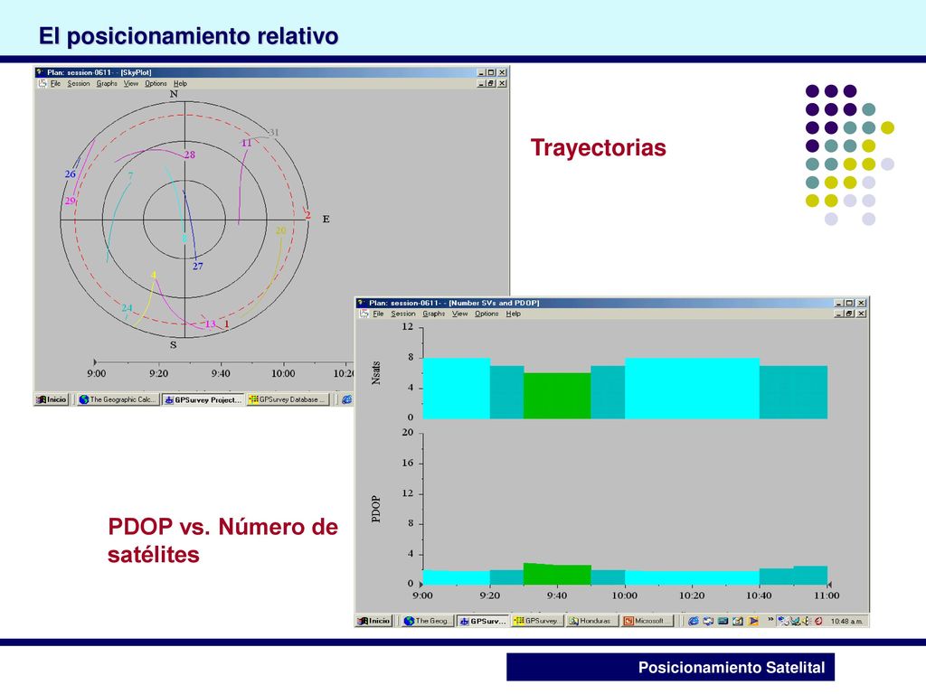Click satellite 7 label on SkyPlot
Image resolution: width=926 pixels, height=694 pixels.
[130, 176]
